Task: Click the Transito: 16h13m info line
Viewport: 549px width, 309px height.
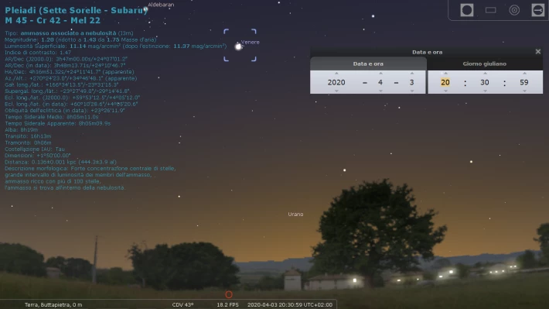Action: pos(28,136)
